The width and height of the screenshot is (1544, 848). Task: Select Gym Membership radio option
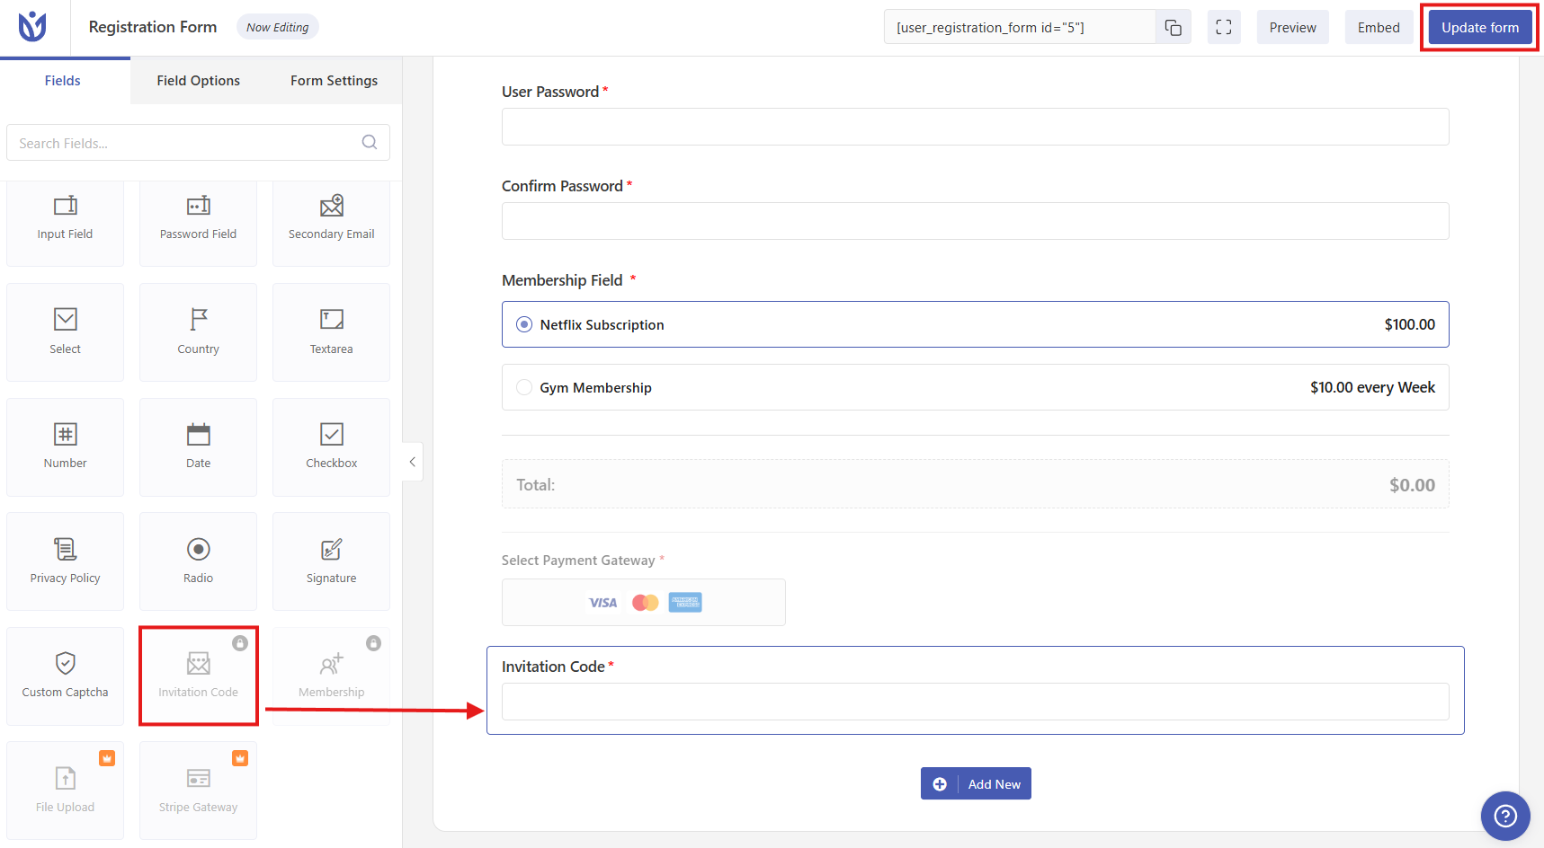[524, 387]
